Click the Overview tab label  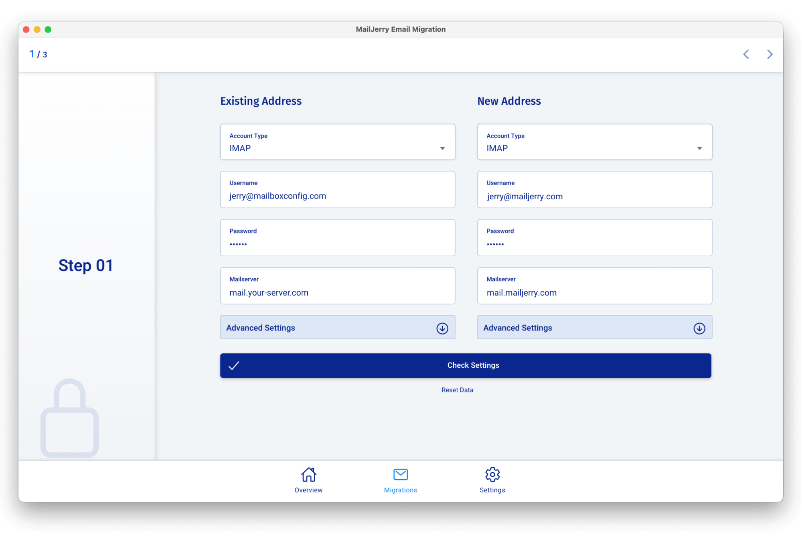click(x=308, y=490)
